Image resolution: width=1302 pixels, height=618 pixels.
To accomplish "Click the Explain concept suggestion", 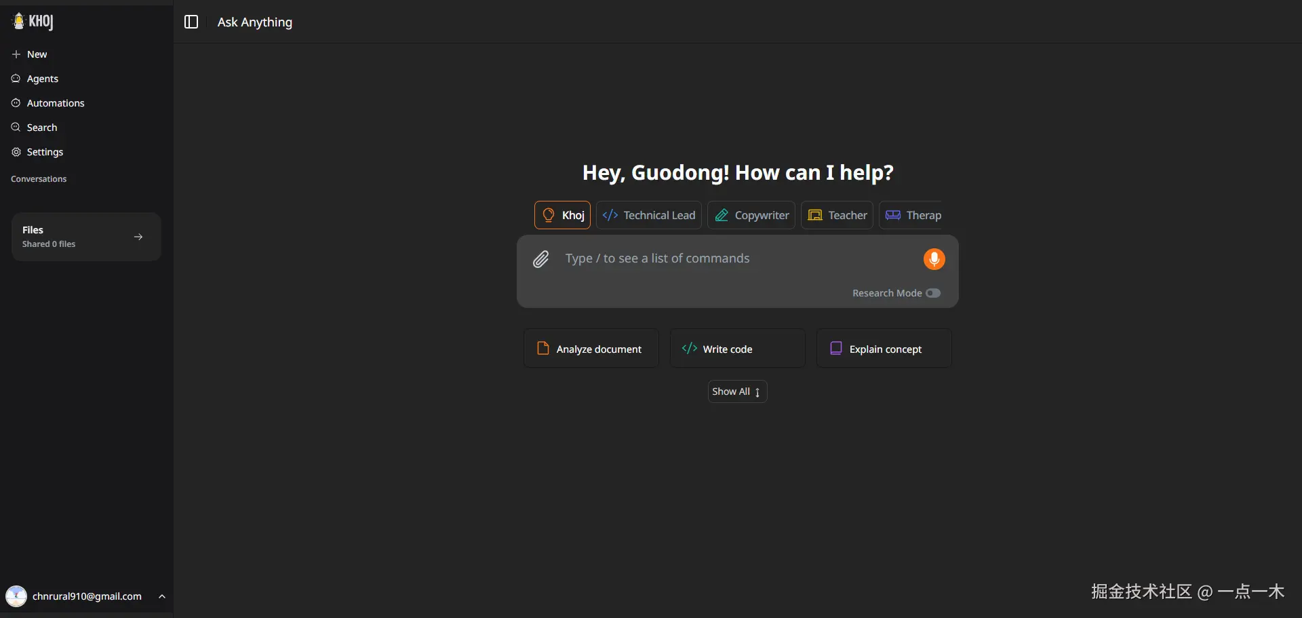I will (884, 349).
